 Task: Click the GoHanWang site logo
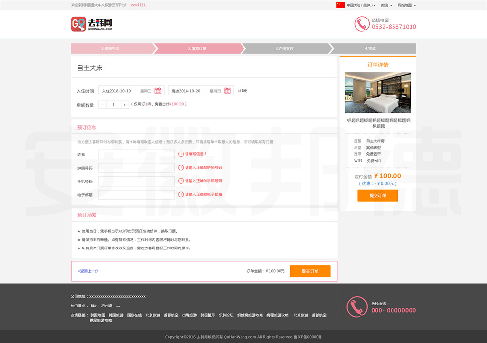coord(92,24)
